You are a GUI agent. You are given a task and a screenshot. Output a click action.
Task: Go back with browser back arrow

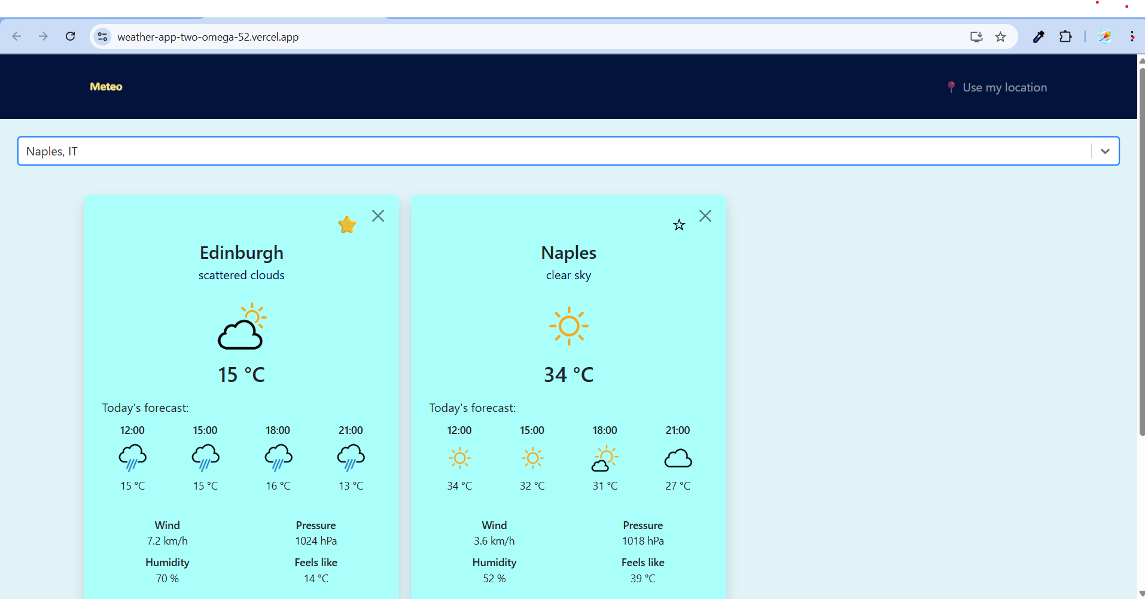coord(17,36)
